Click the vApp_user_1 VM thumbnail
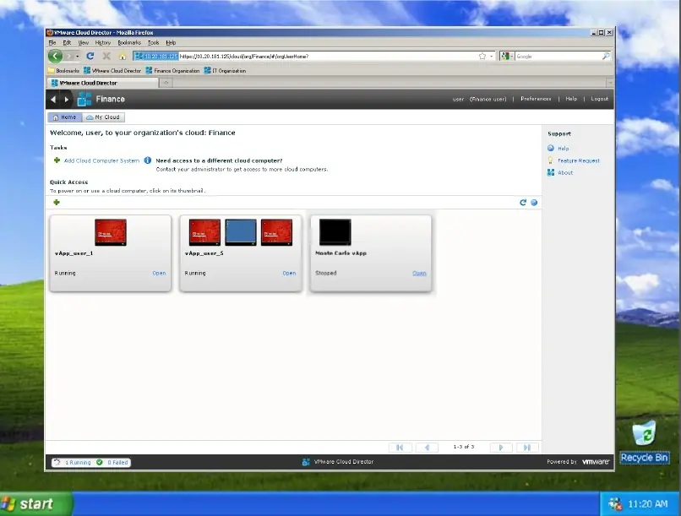Screen dimensions: 681x516 (x=111, y=232)
